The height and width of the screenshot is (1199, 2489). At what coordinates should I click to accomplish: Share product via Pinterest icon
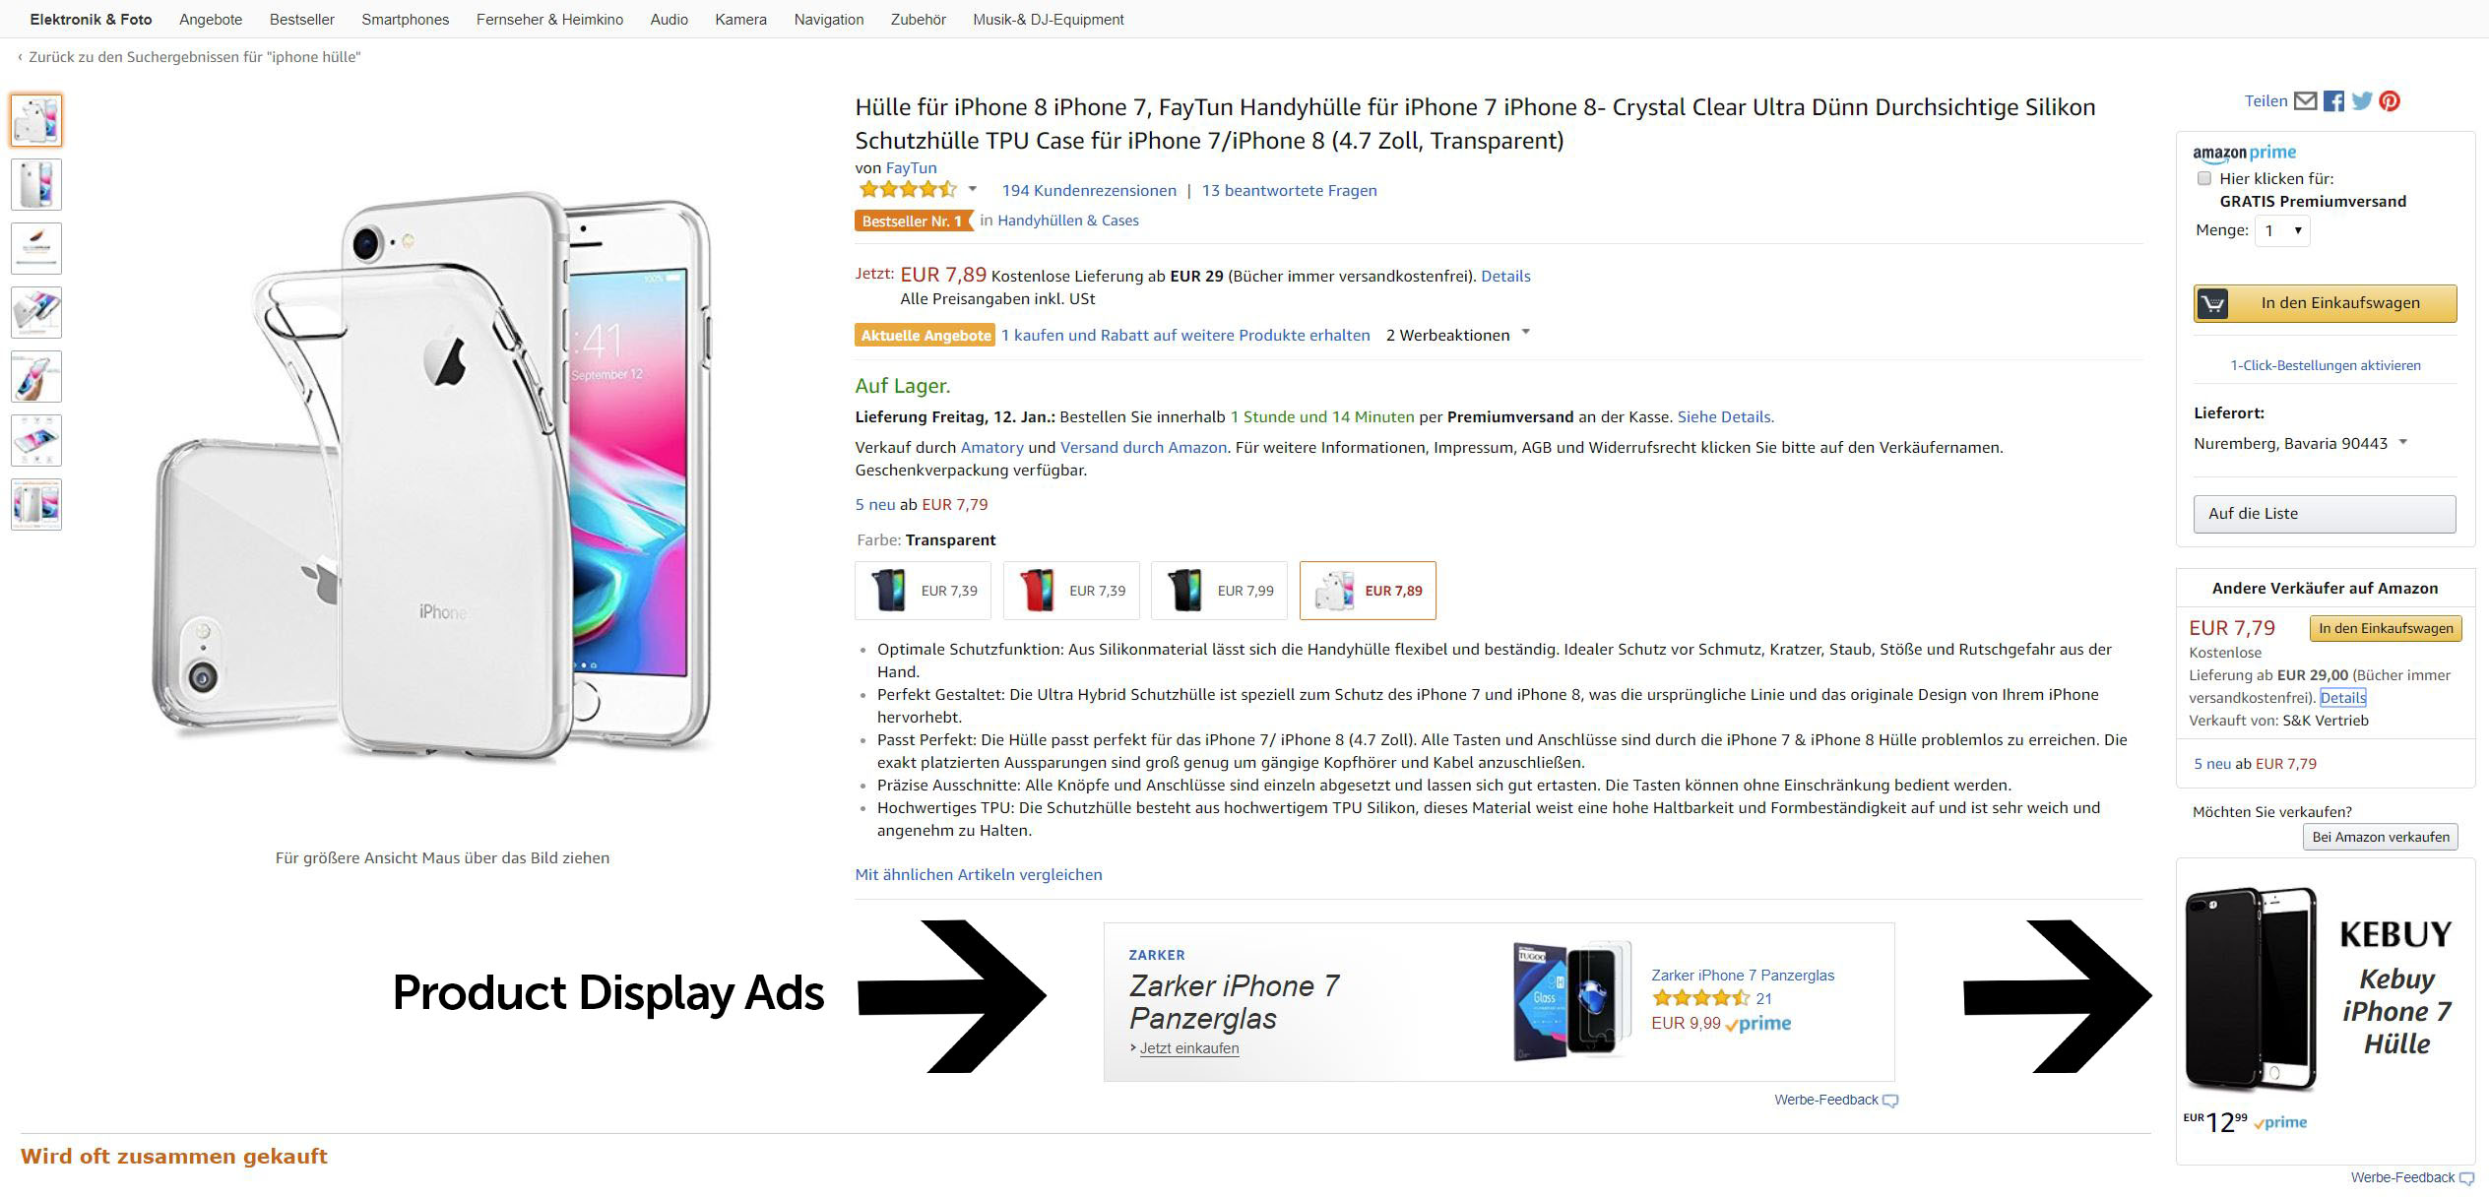tap(2390, 100)
